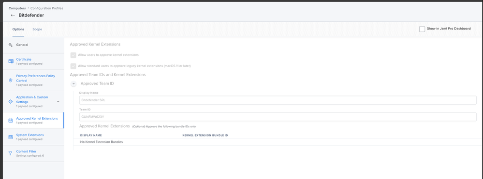
Task: Open the Certificate payload icon
Action: (11, 61)
